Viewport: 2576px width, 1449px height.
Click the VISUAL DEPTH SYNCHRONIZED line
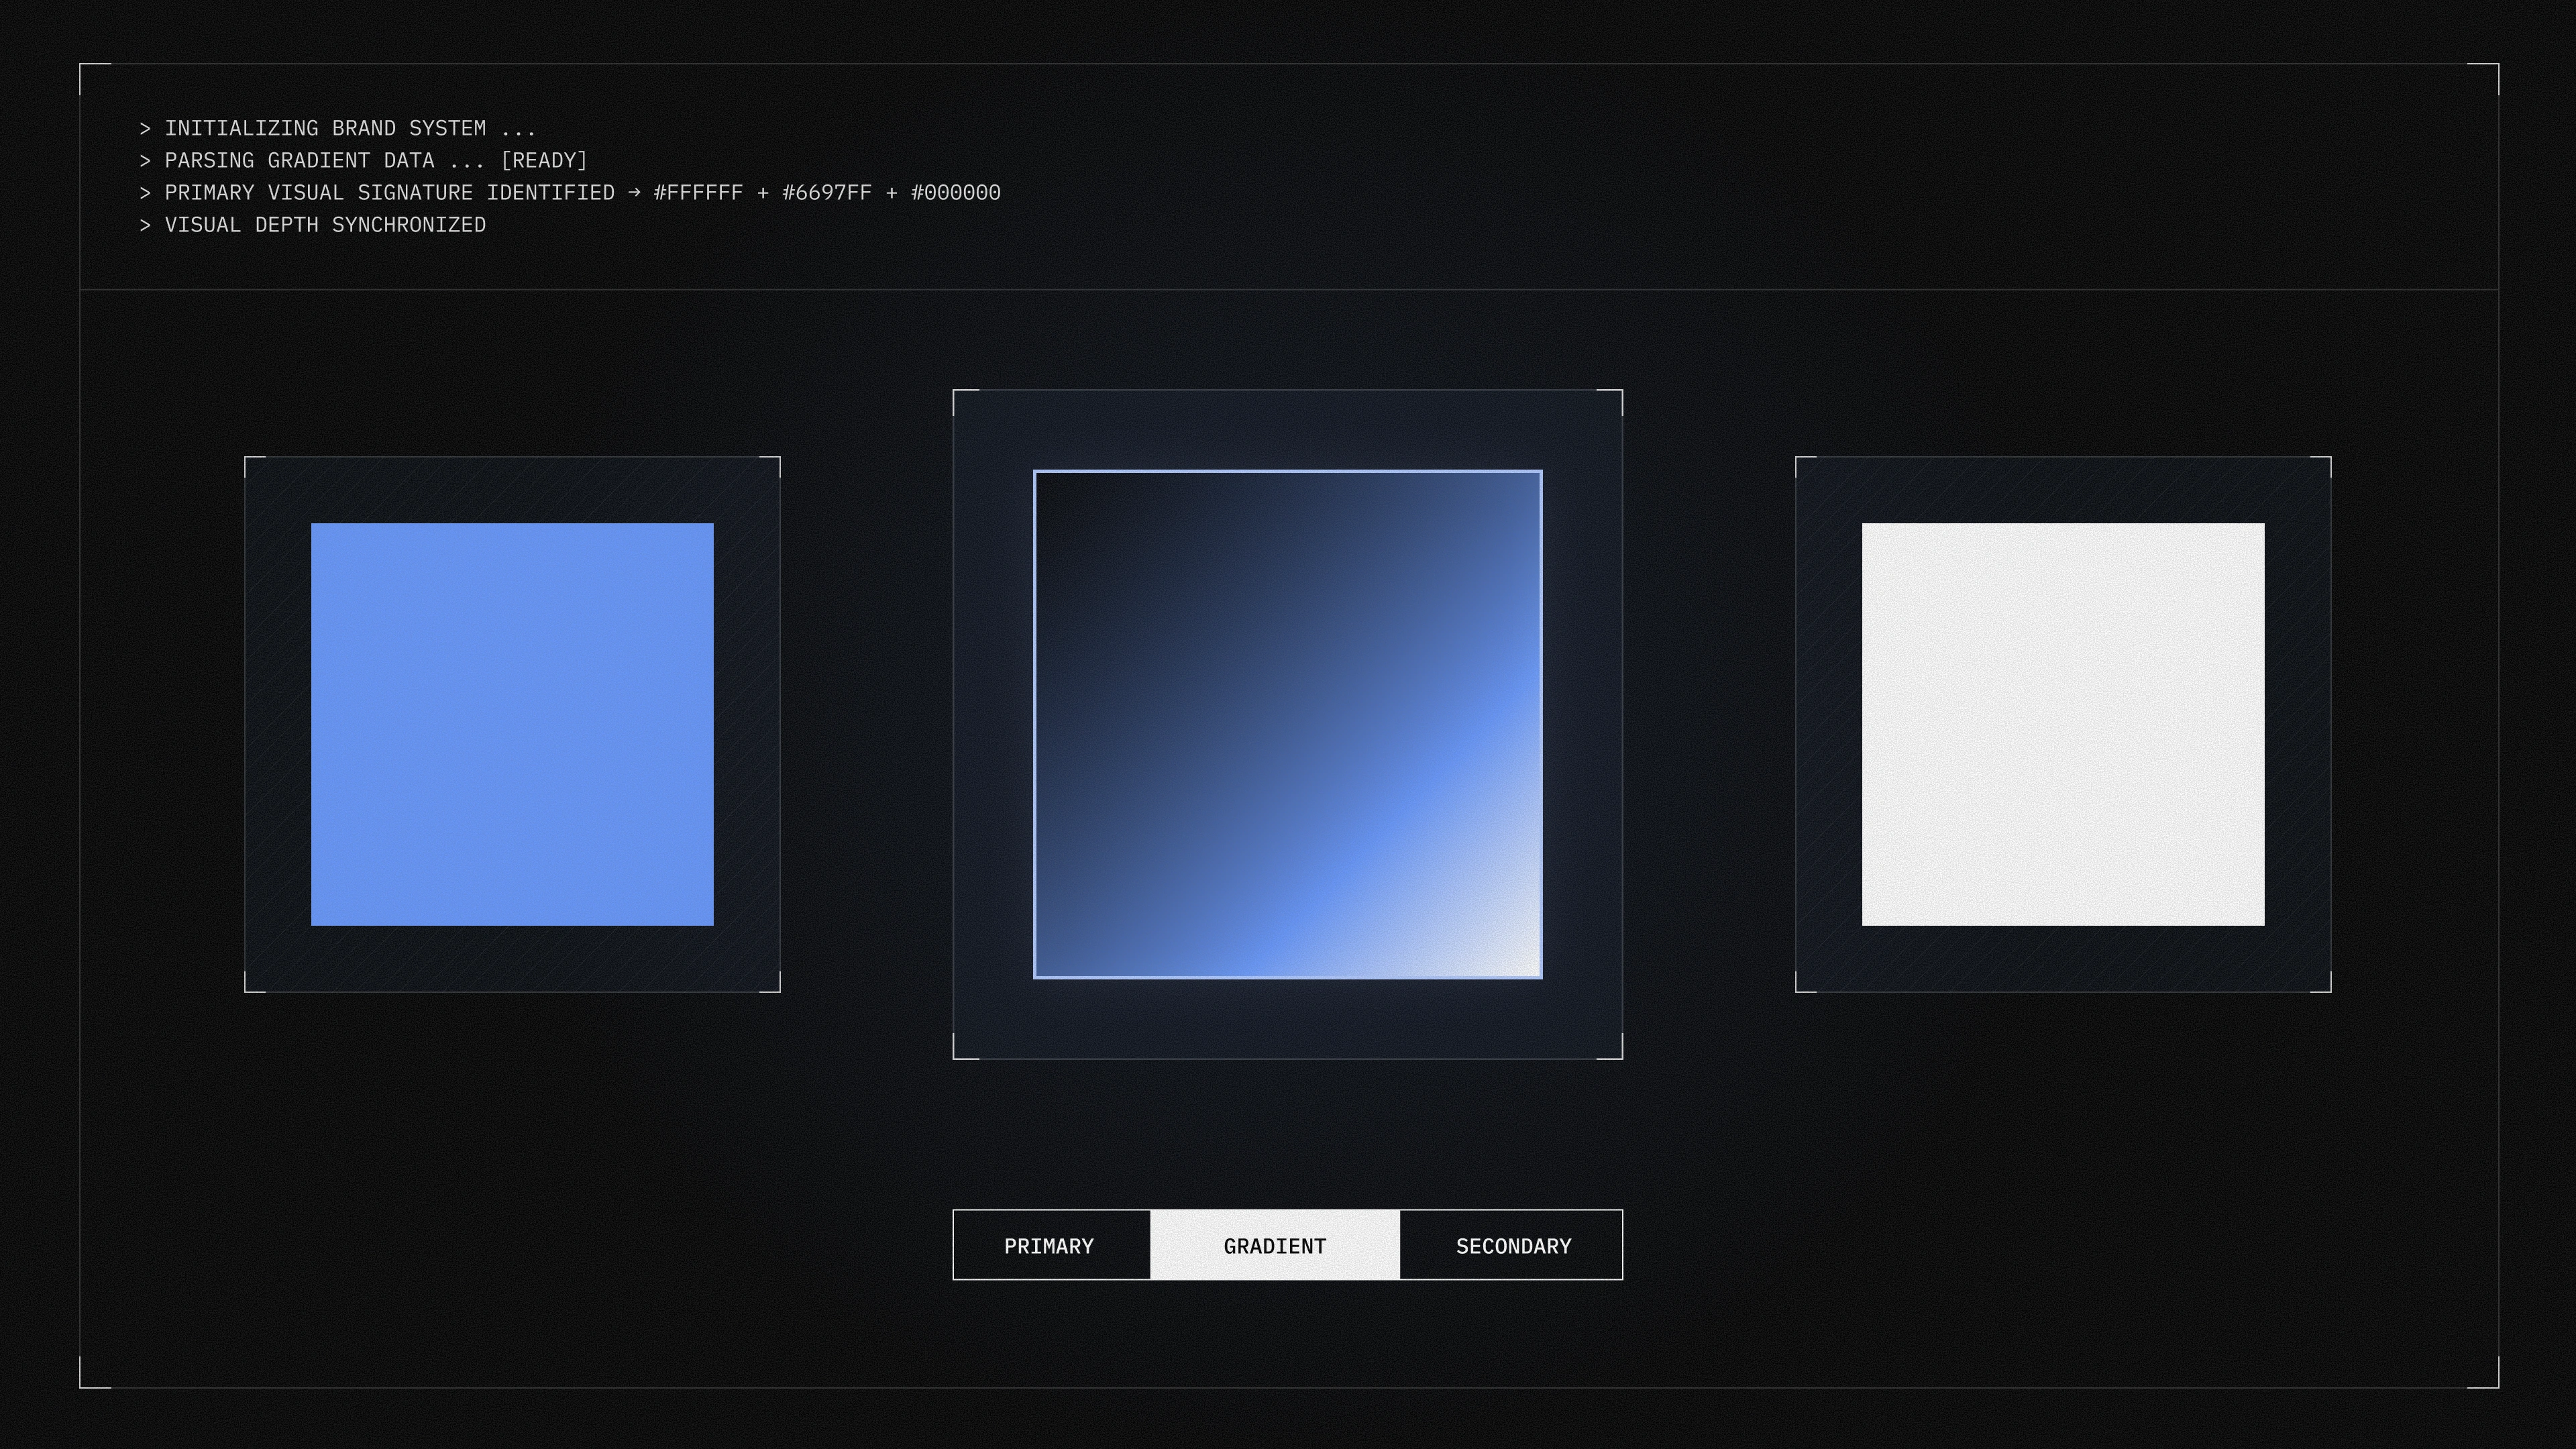(x=325, y=225)
